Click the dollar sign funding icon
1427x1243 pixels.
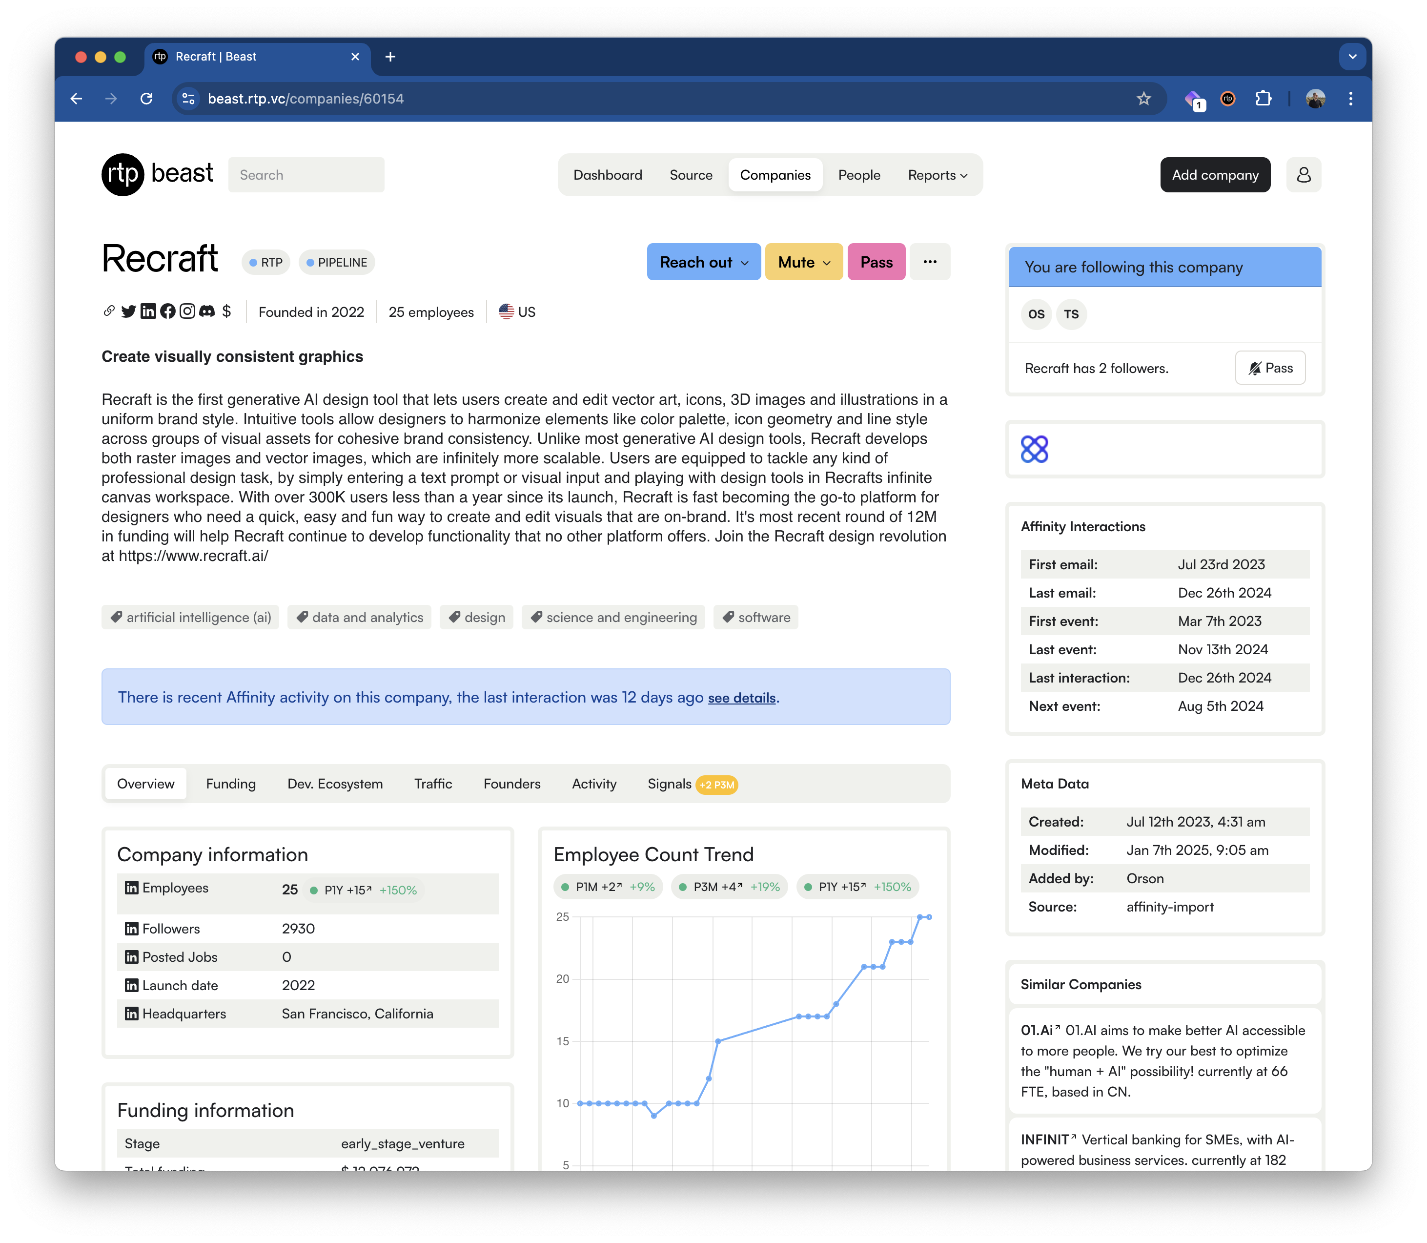coord(227,311)
